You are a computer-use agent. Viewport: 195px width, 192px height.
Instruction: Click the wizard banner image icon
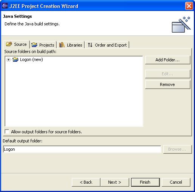(x=181, y=25)
